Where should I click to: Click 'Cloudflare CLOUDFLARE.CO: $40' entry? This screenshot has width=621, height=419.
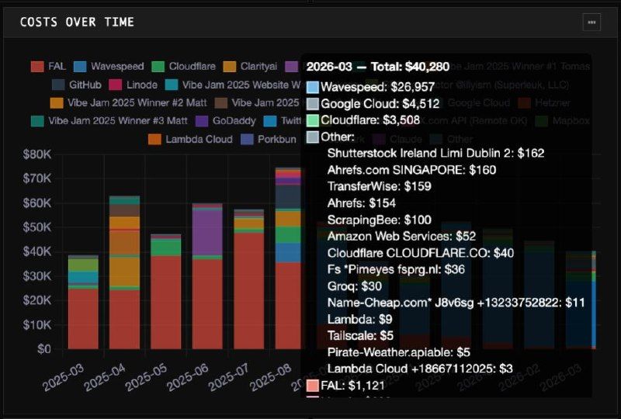click(420, 253)
